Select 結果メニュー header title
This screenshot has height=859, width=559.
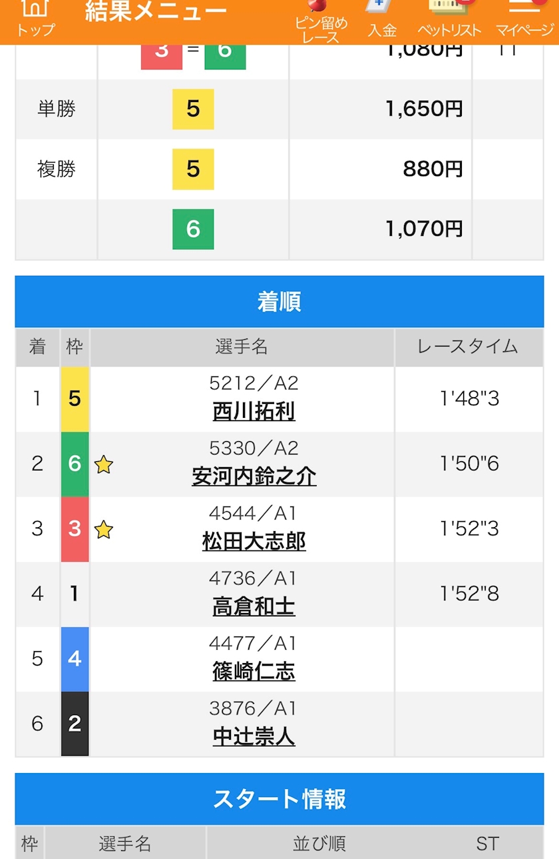[x=156, y=12]
